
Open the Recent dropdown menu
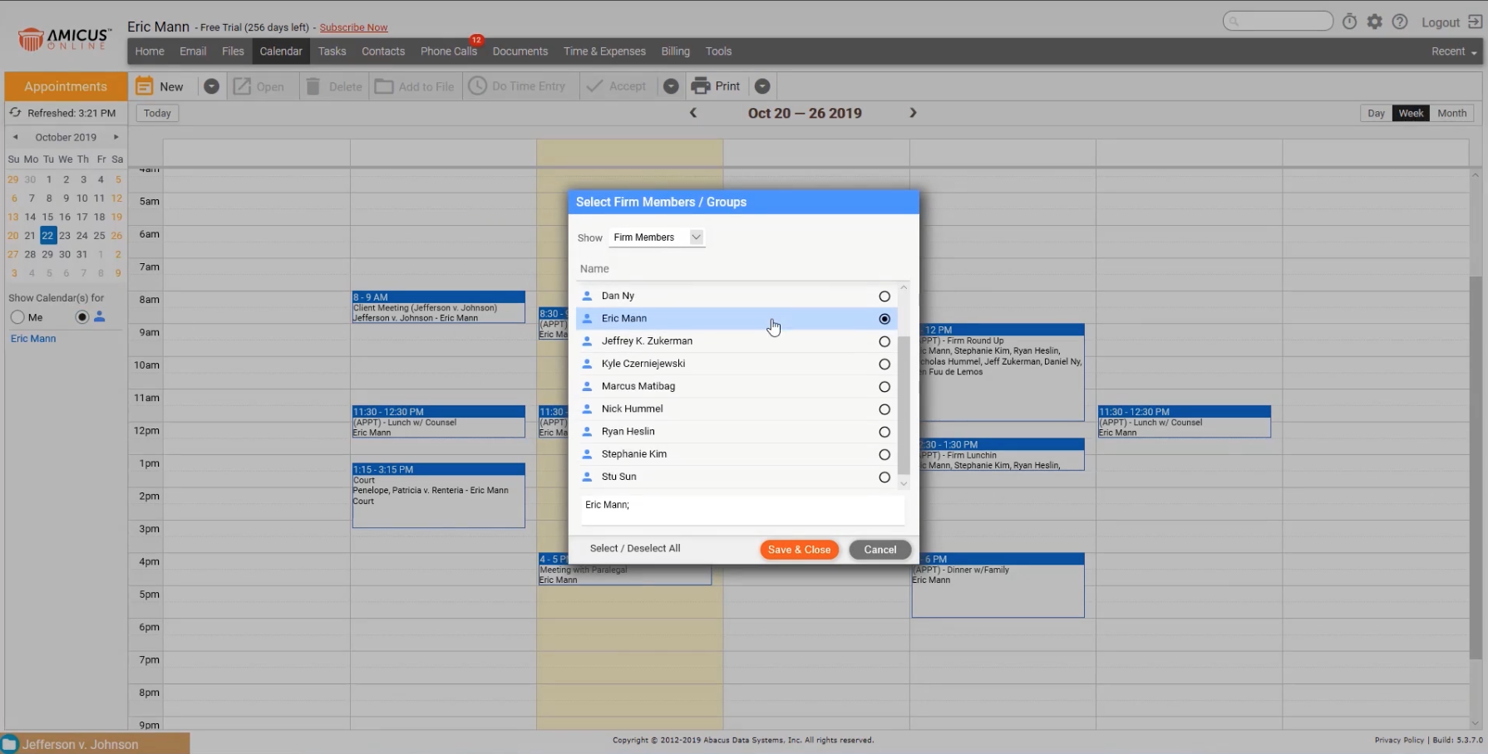(1452, 51)
